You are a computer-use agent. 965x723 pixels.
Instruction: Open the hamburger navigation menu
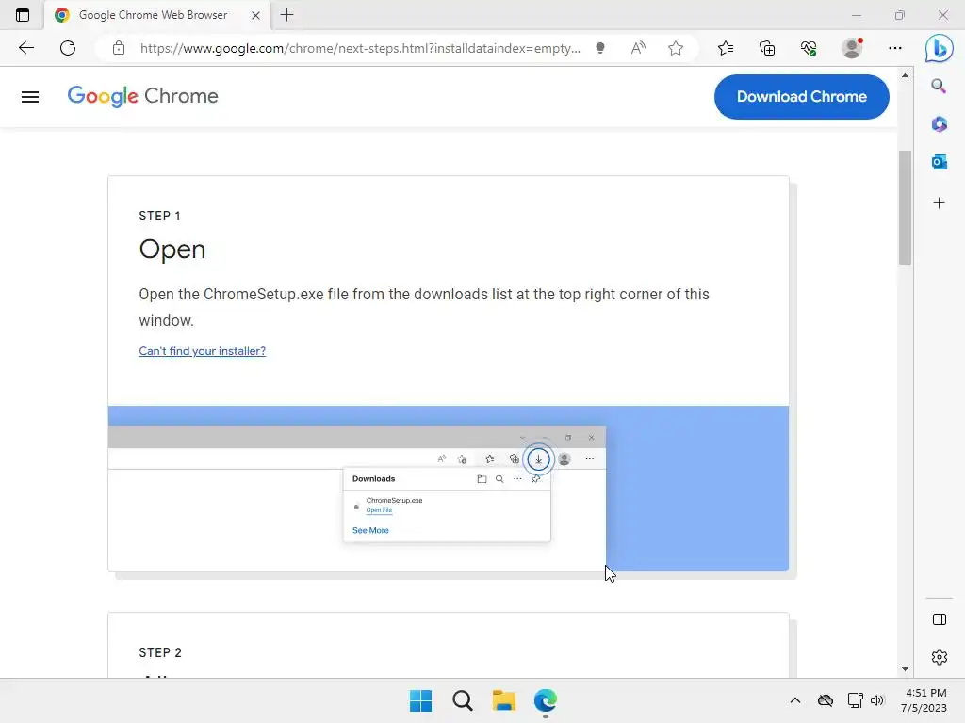pyautogui.click(x=30, y=97)
